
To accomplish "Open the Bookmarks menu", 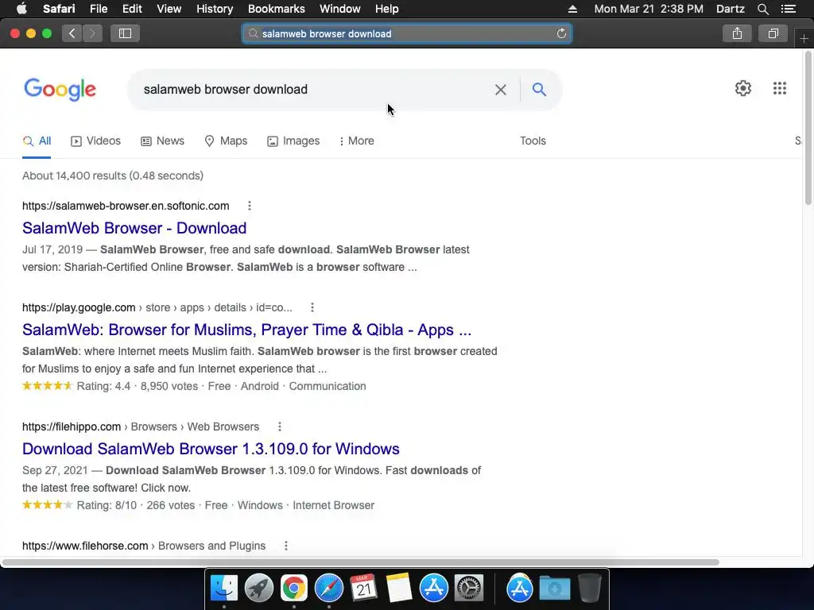I will tap(276, 9).
